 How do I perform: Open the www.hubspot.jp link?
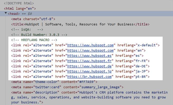(89, 71)
